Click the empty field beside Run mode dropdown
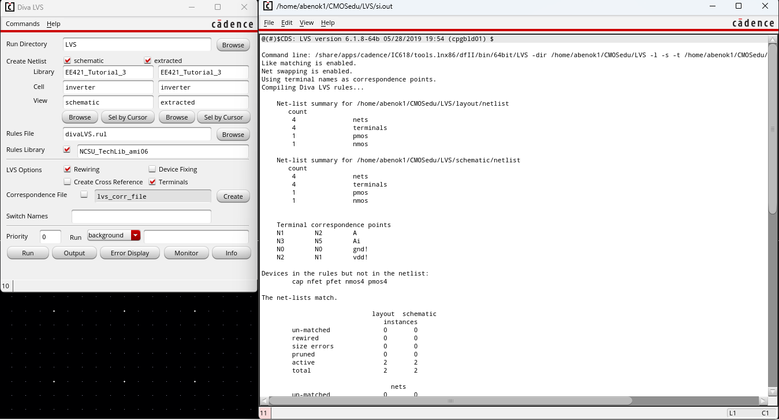 (196, 236)
